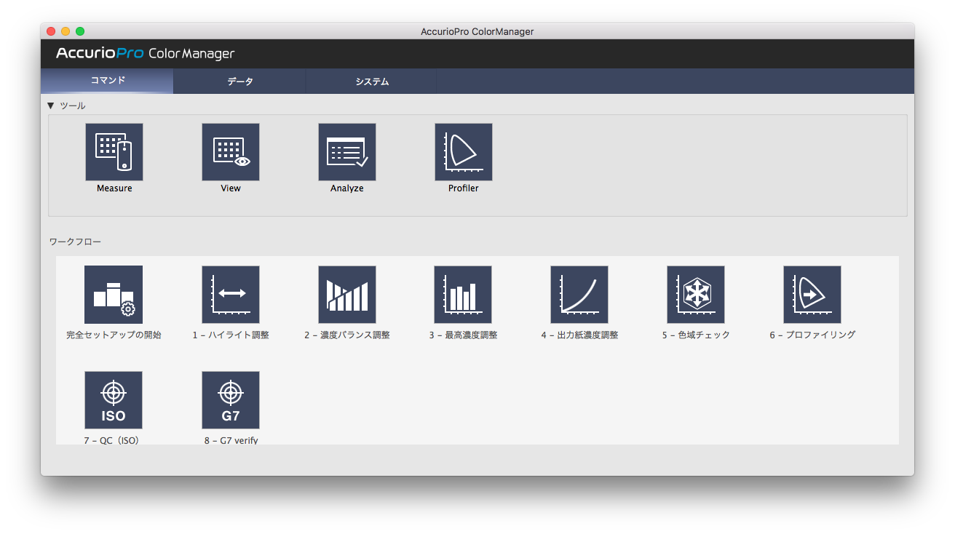Open 5 – 色域チェック workflow icon
This screenshot has height=534, width=955.
pyautogui.click(x=696, y=295)
